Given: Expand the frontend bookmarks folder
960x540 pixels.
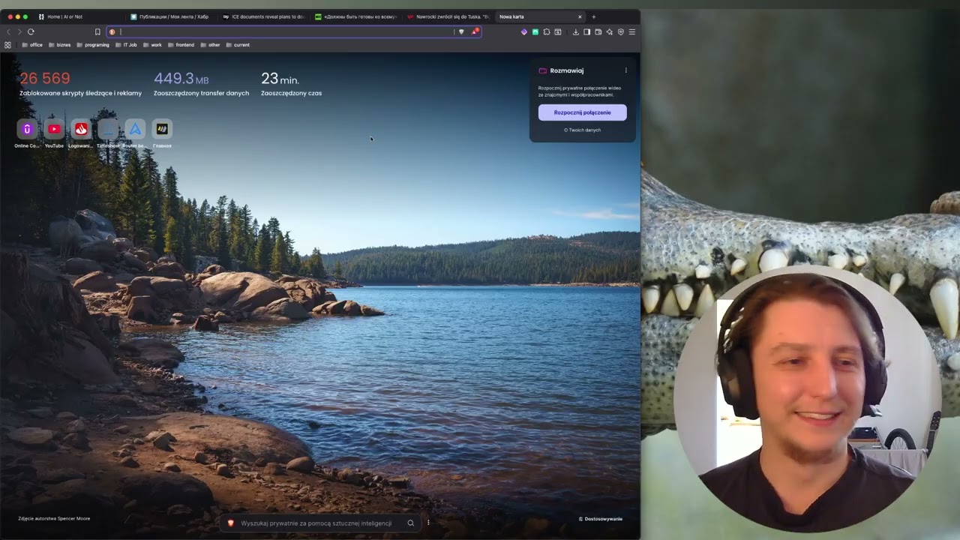Looking at the screenshot, I should point(181,45).
